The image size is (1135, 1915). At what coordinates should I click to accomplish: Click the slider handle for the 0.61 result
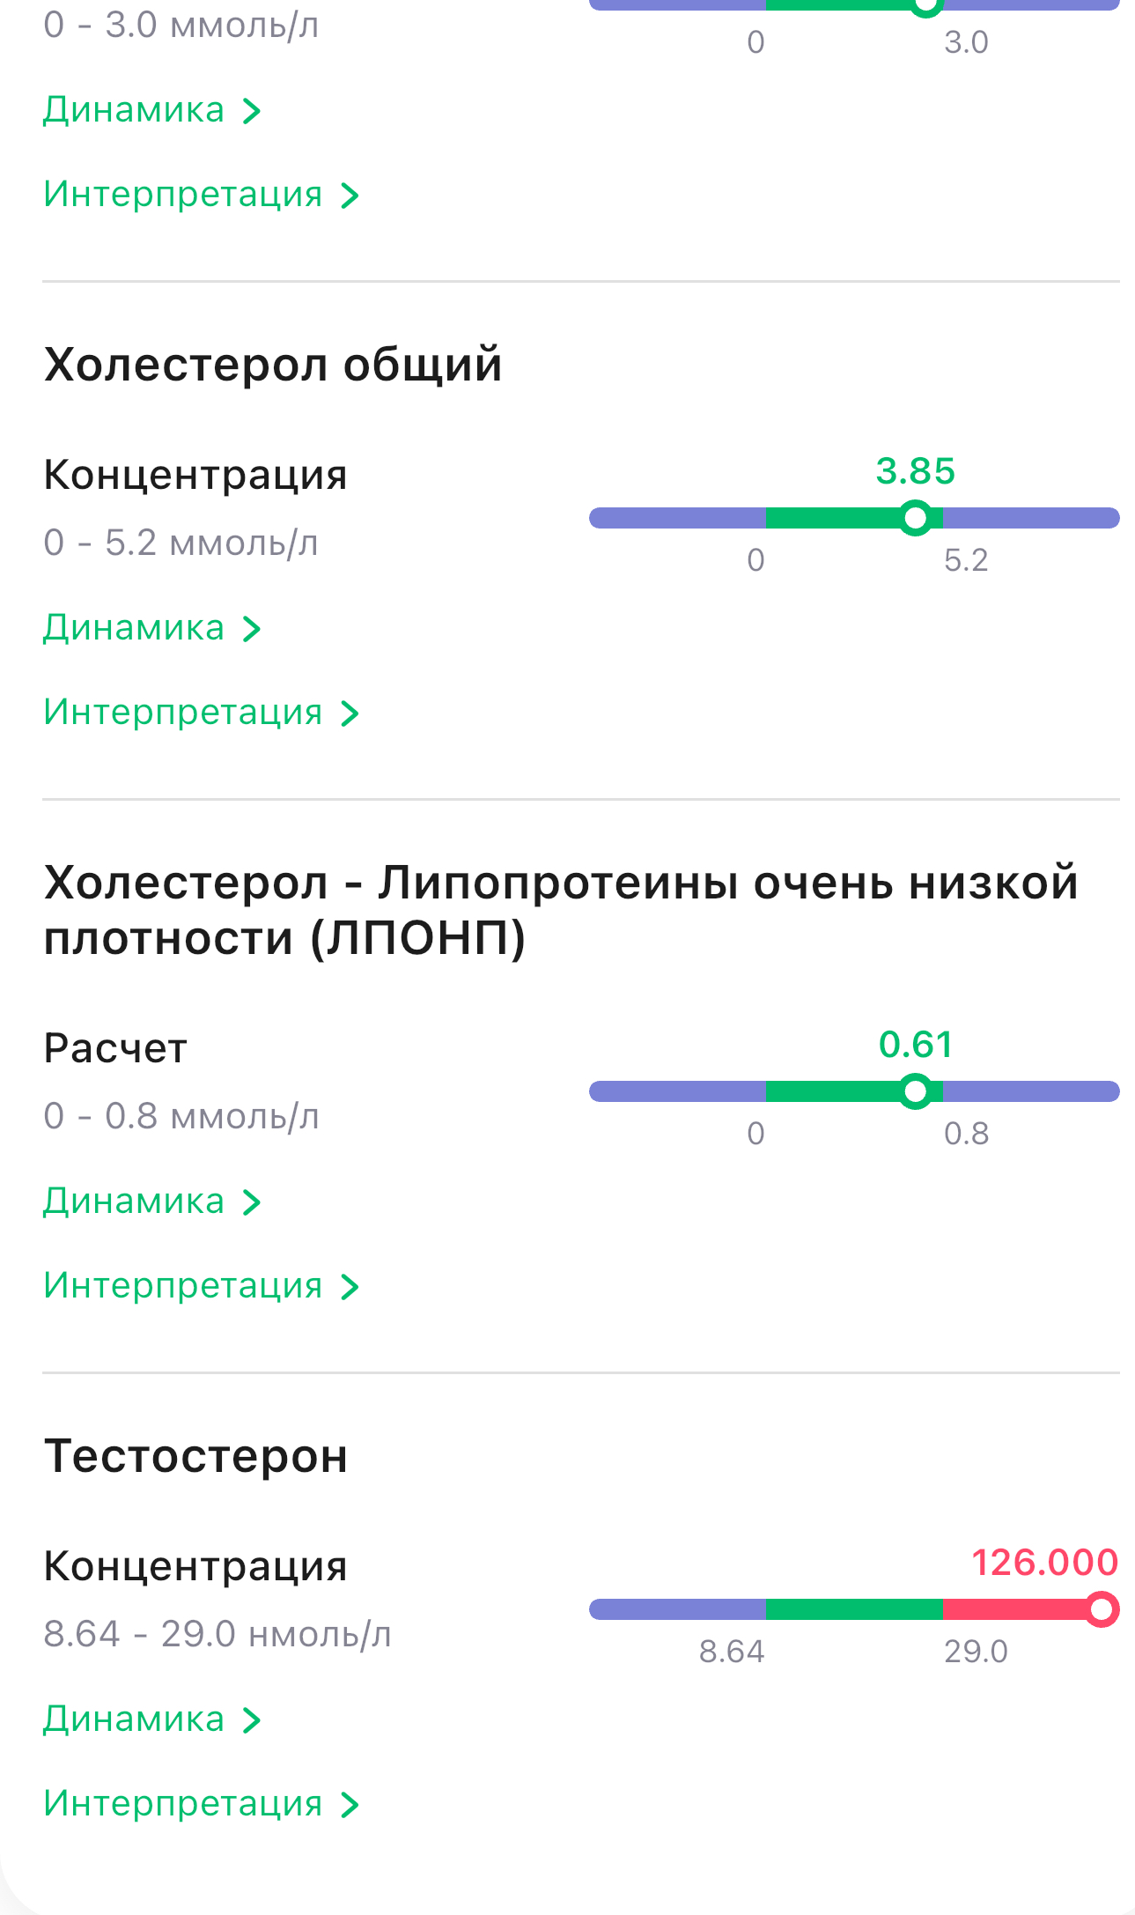click(916, 1091)
